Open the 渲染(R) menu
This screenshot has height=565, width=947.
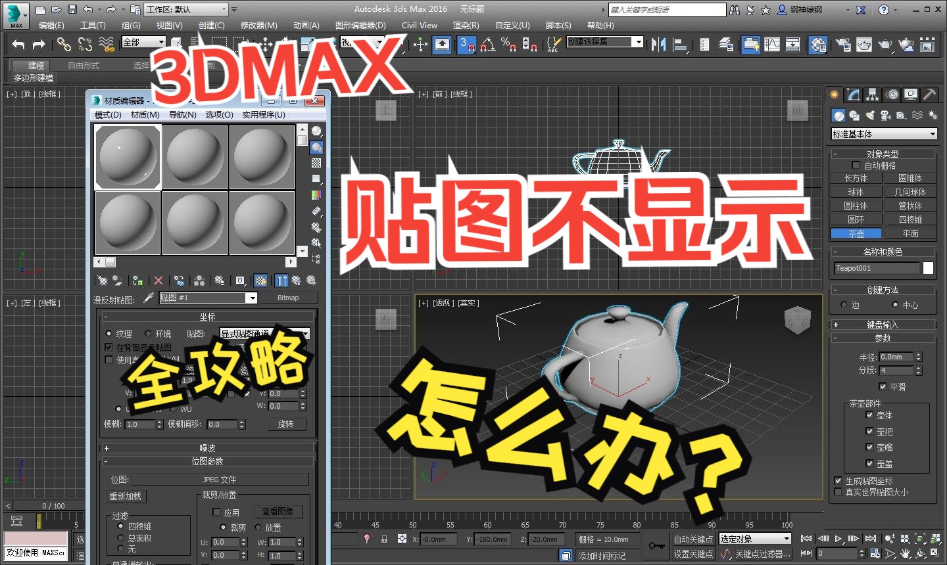(x=466, y=25)
